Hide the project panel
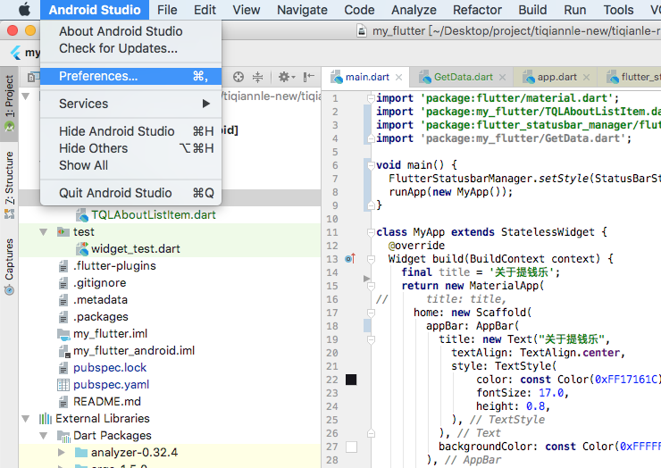 pyautogui.click(x=308, y=77)
